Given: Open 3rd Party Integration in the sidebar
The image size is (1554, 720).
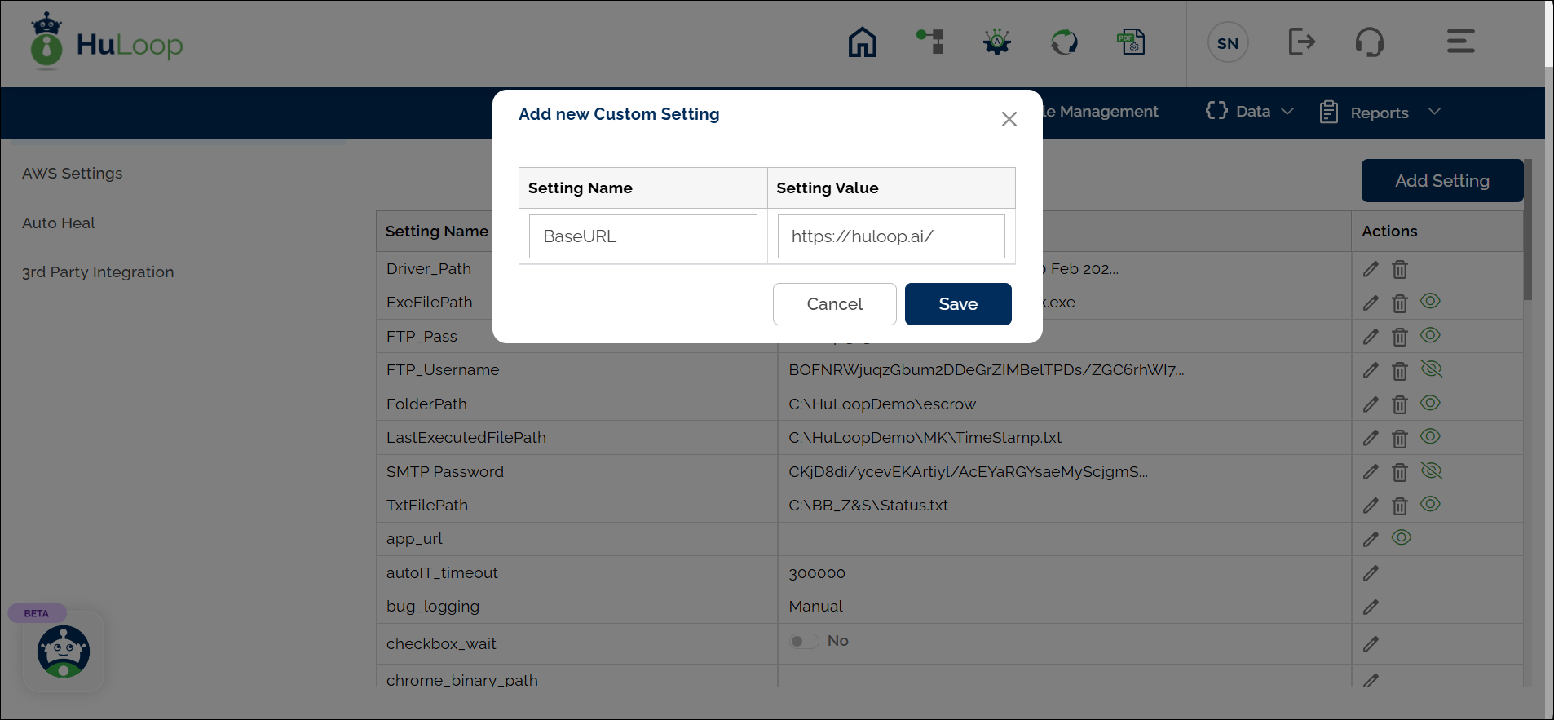Looking at the screenshot, I should tap(98, 272).
